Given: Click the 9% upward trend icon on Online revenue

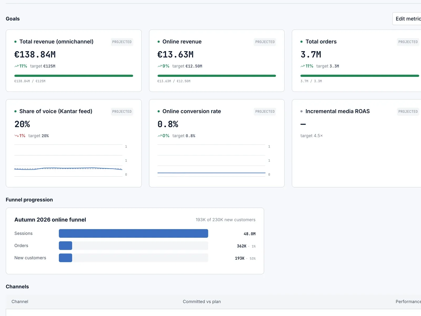Looking at the screenshot, I should (x=159, y=66).
